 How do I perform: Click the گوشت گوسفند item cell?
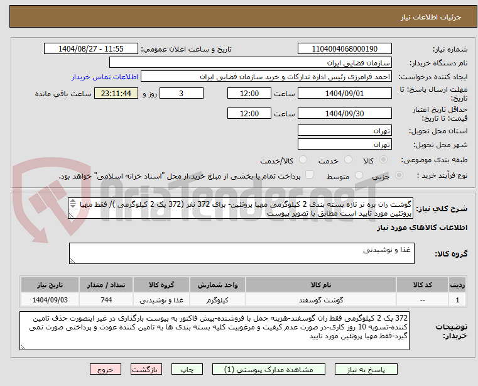click(x=321, y=300)
